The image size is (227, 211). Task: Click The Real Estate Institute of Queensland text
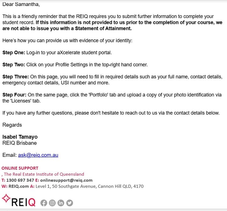pyautogui.click(x=44, y=174)
